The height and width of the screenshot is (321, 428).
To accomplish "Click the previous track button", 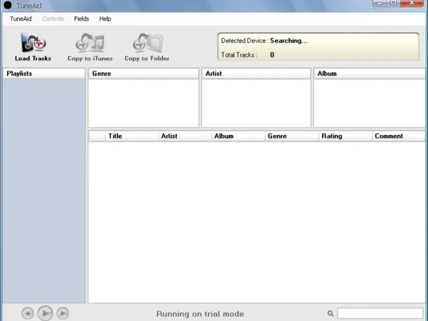I will pos(28,313).
